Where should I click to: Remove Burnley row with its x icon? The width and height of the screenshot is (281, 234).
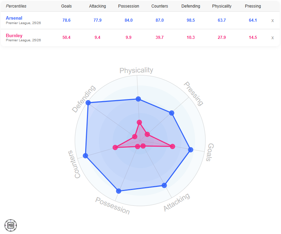[x=272, y=38]
